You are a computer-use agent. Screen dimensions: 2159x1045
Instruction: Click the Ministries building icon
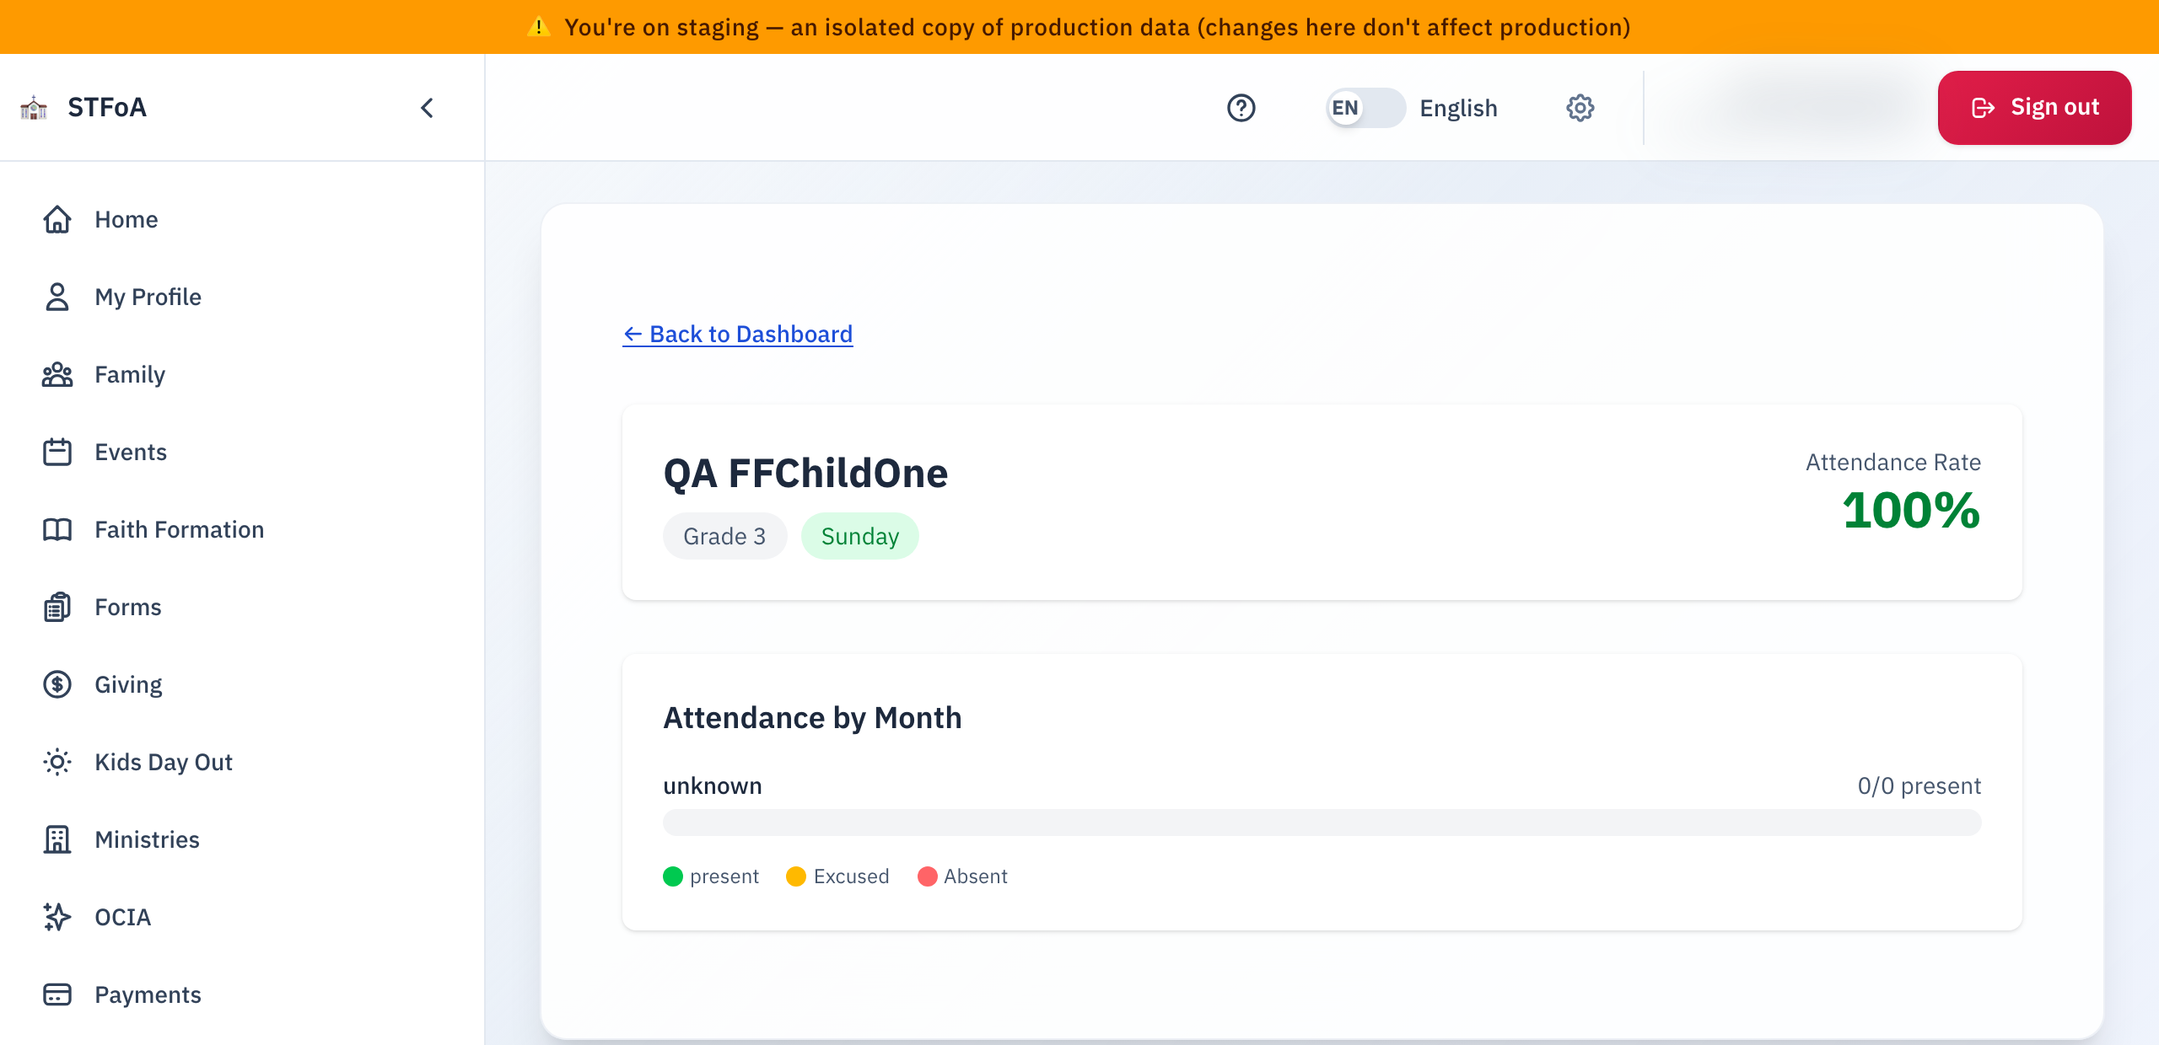[x=57, y=839]
